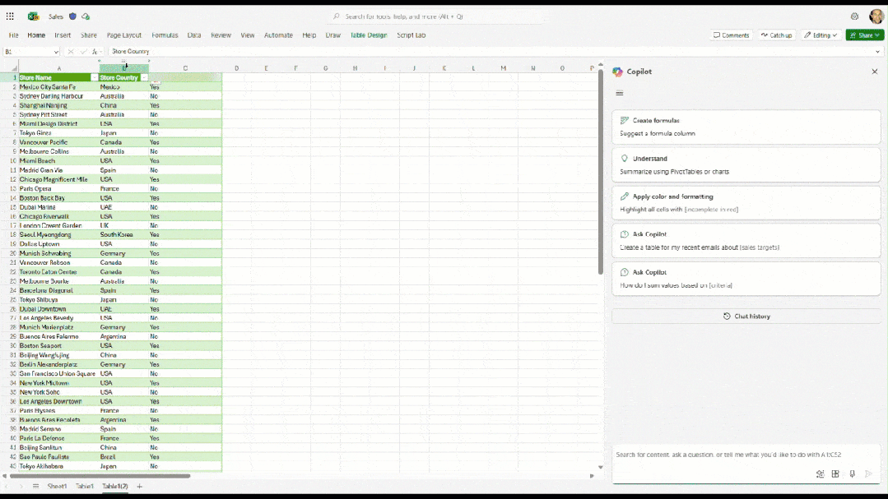Click the settings gear icon

tap(854, 16)
